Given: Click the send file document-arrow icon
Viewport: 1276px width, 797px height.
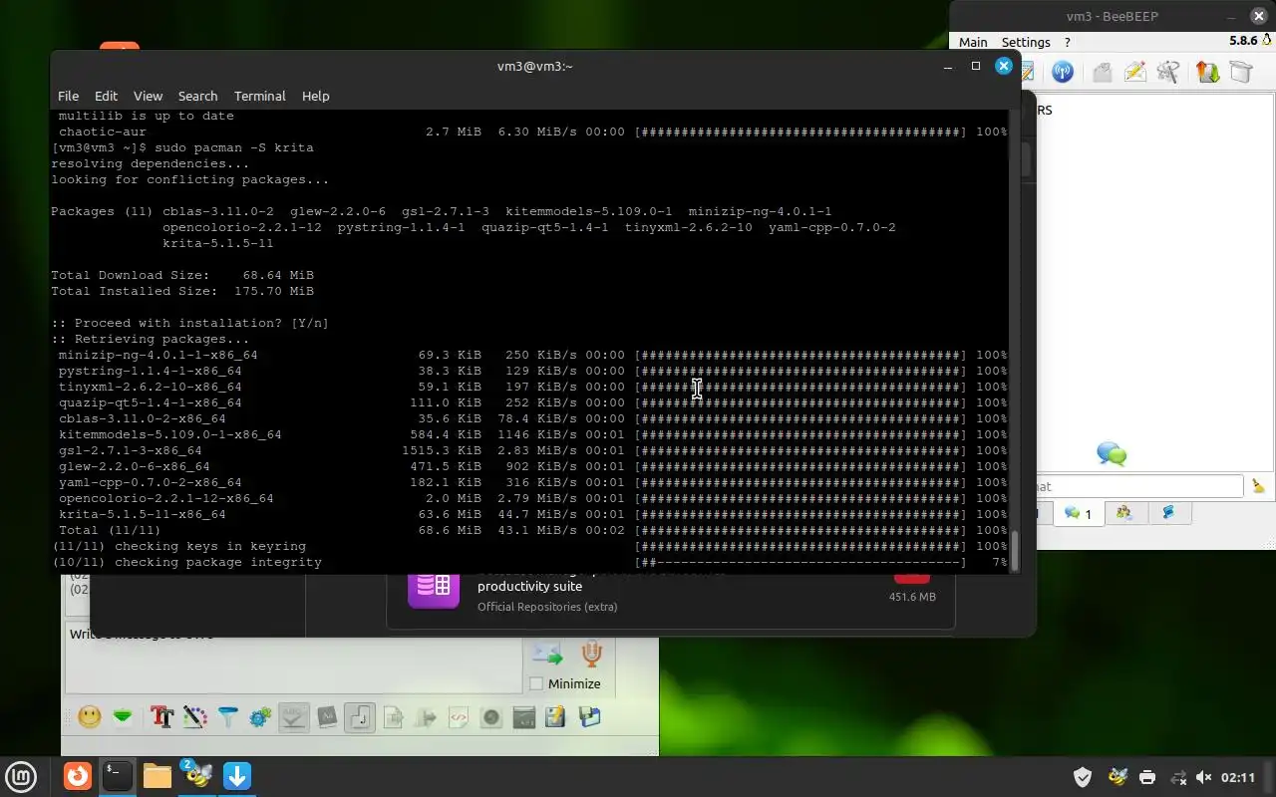Looking at the screenshot, I should click(x=393, y=716).
